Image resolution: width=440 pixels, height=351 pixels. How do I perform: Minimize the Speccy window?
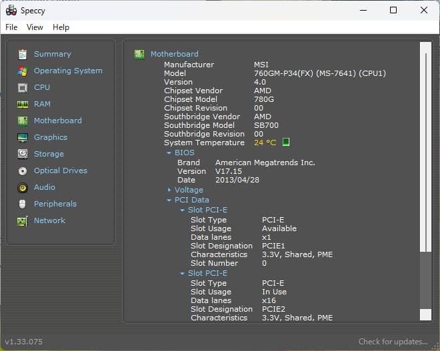[x=363, y=11]
